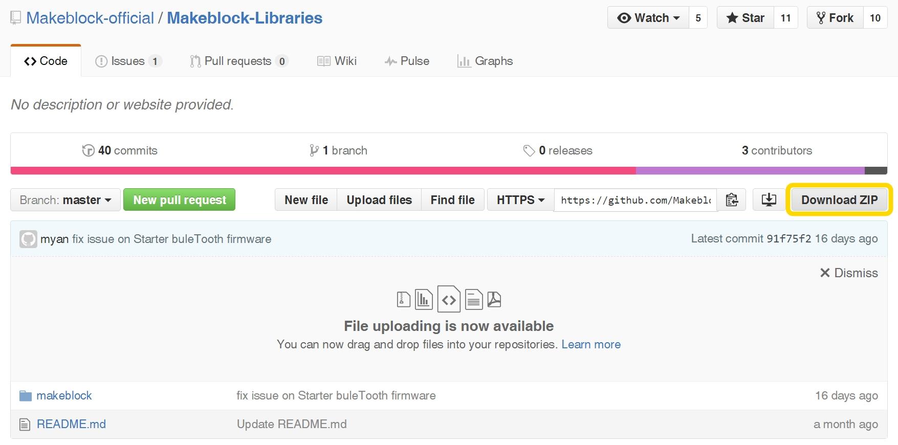Dismiss the file uploading notice
The height and width of the screenshot is (445, 898).
pos(849,273)
